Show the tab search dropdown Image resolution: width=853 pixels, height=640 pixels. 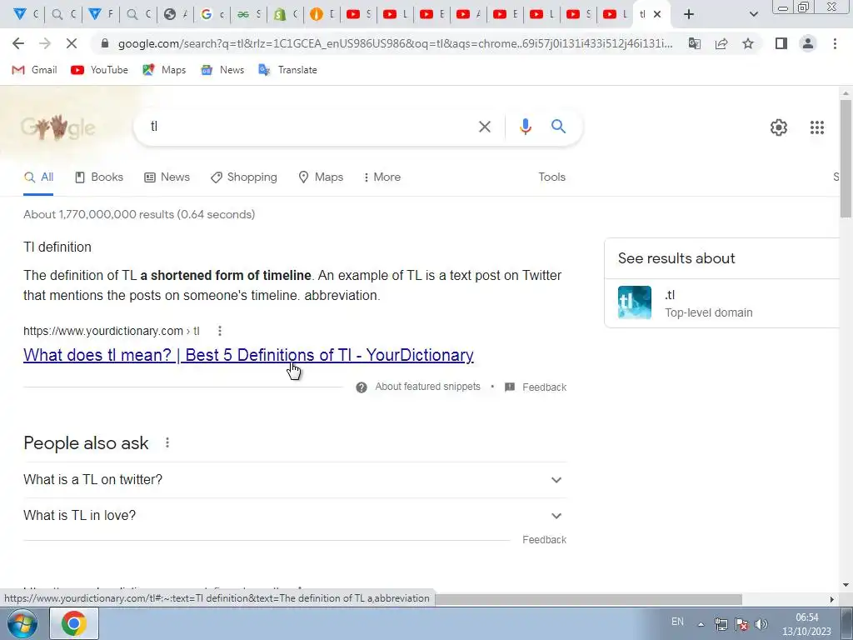753,14
